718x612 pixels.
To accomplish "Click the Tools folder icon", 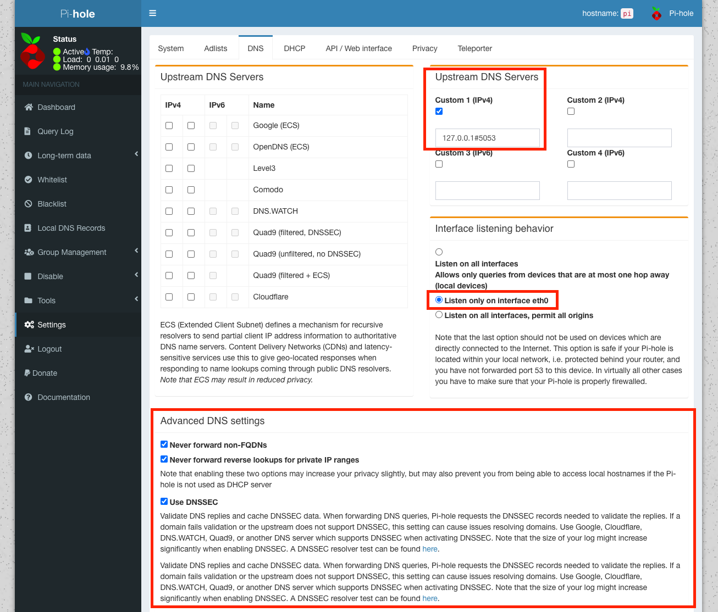I will coord(28,301).
